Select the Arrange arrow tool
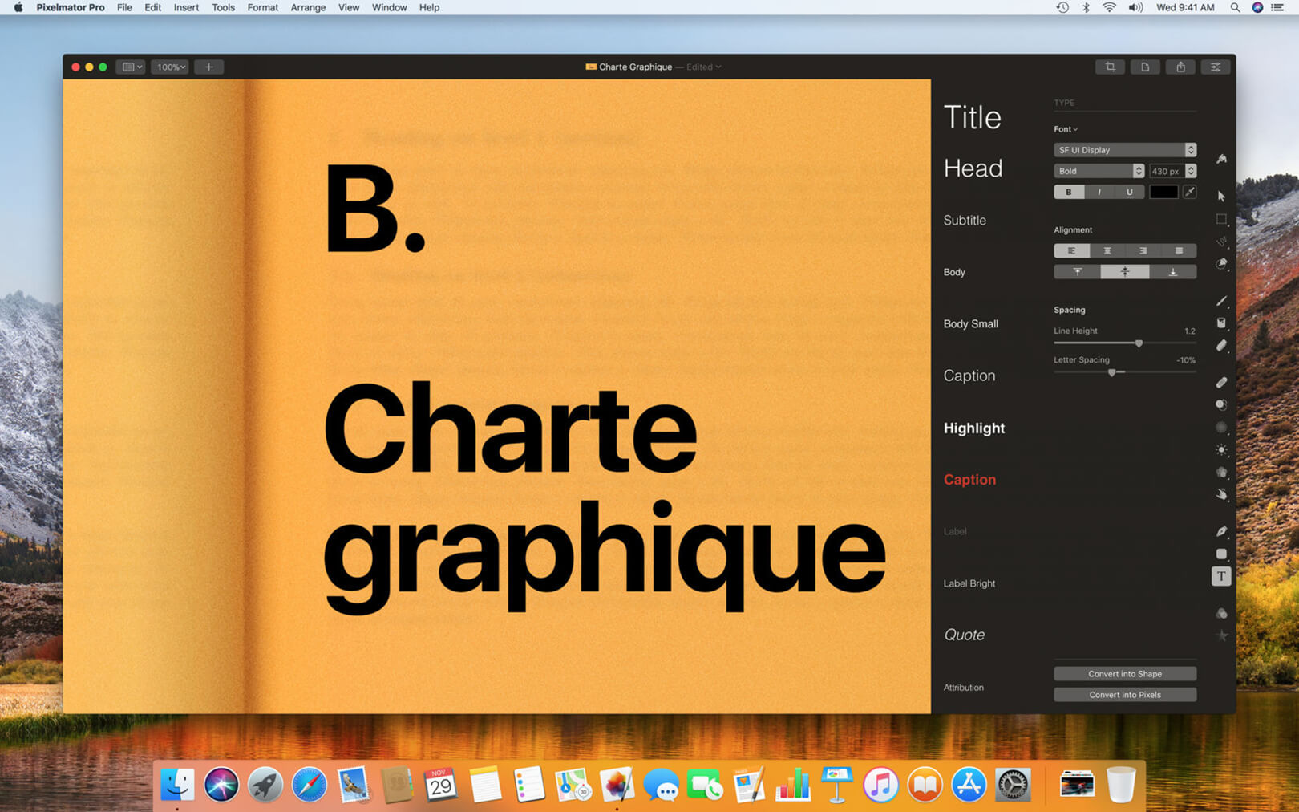The height and width of the screenshot is (812, 1299). 1221,196
